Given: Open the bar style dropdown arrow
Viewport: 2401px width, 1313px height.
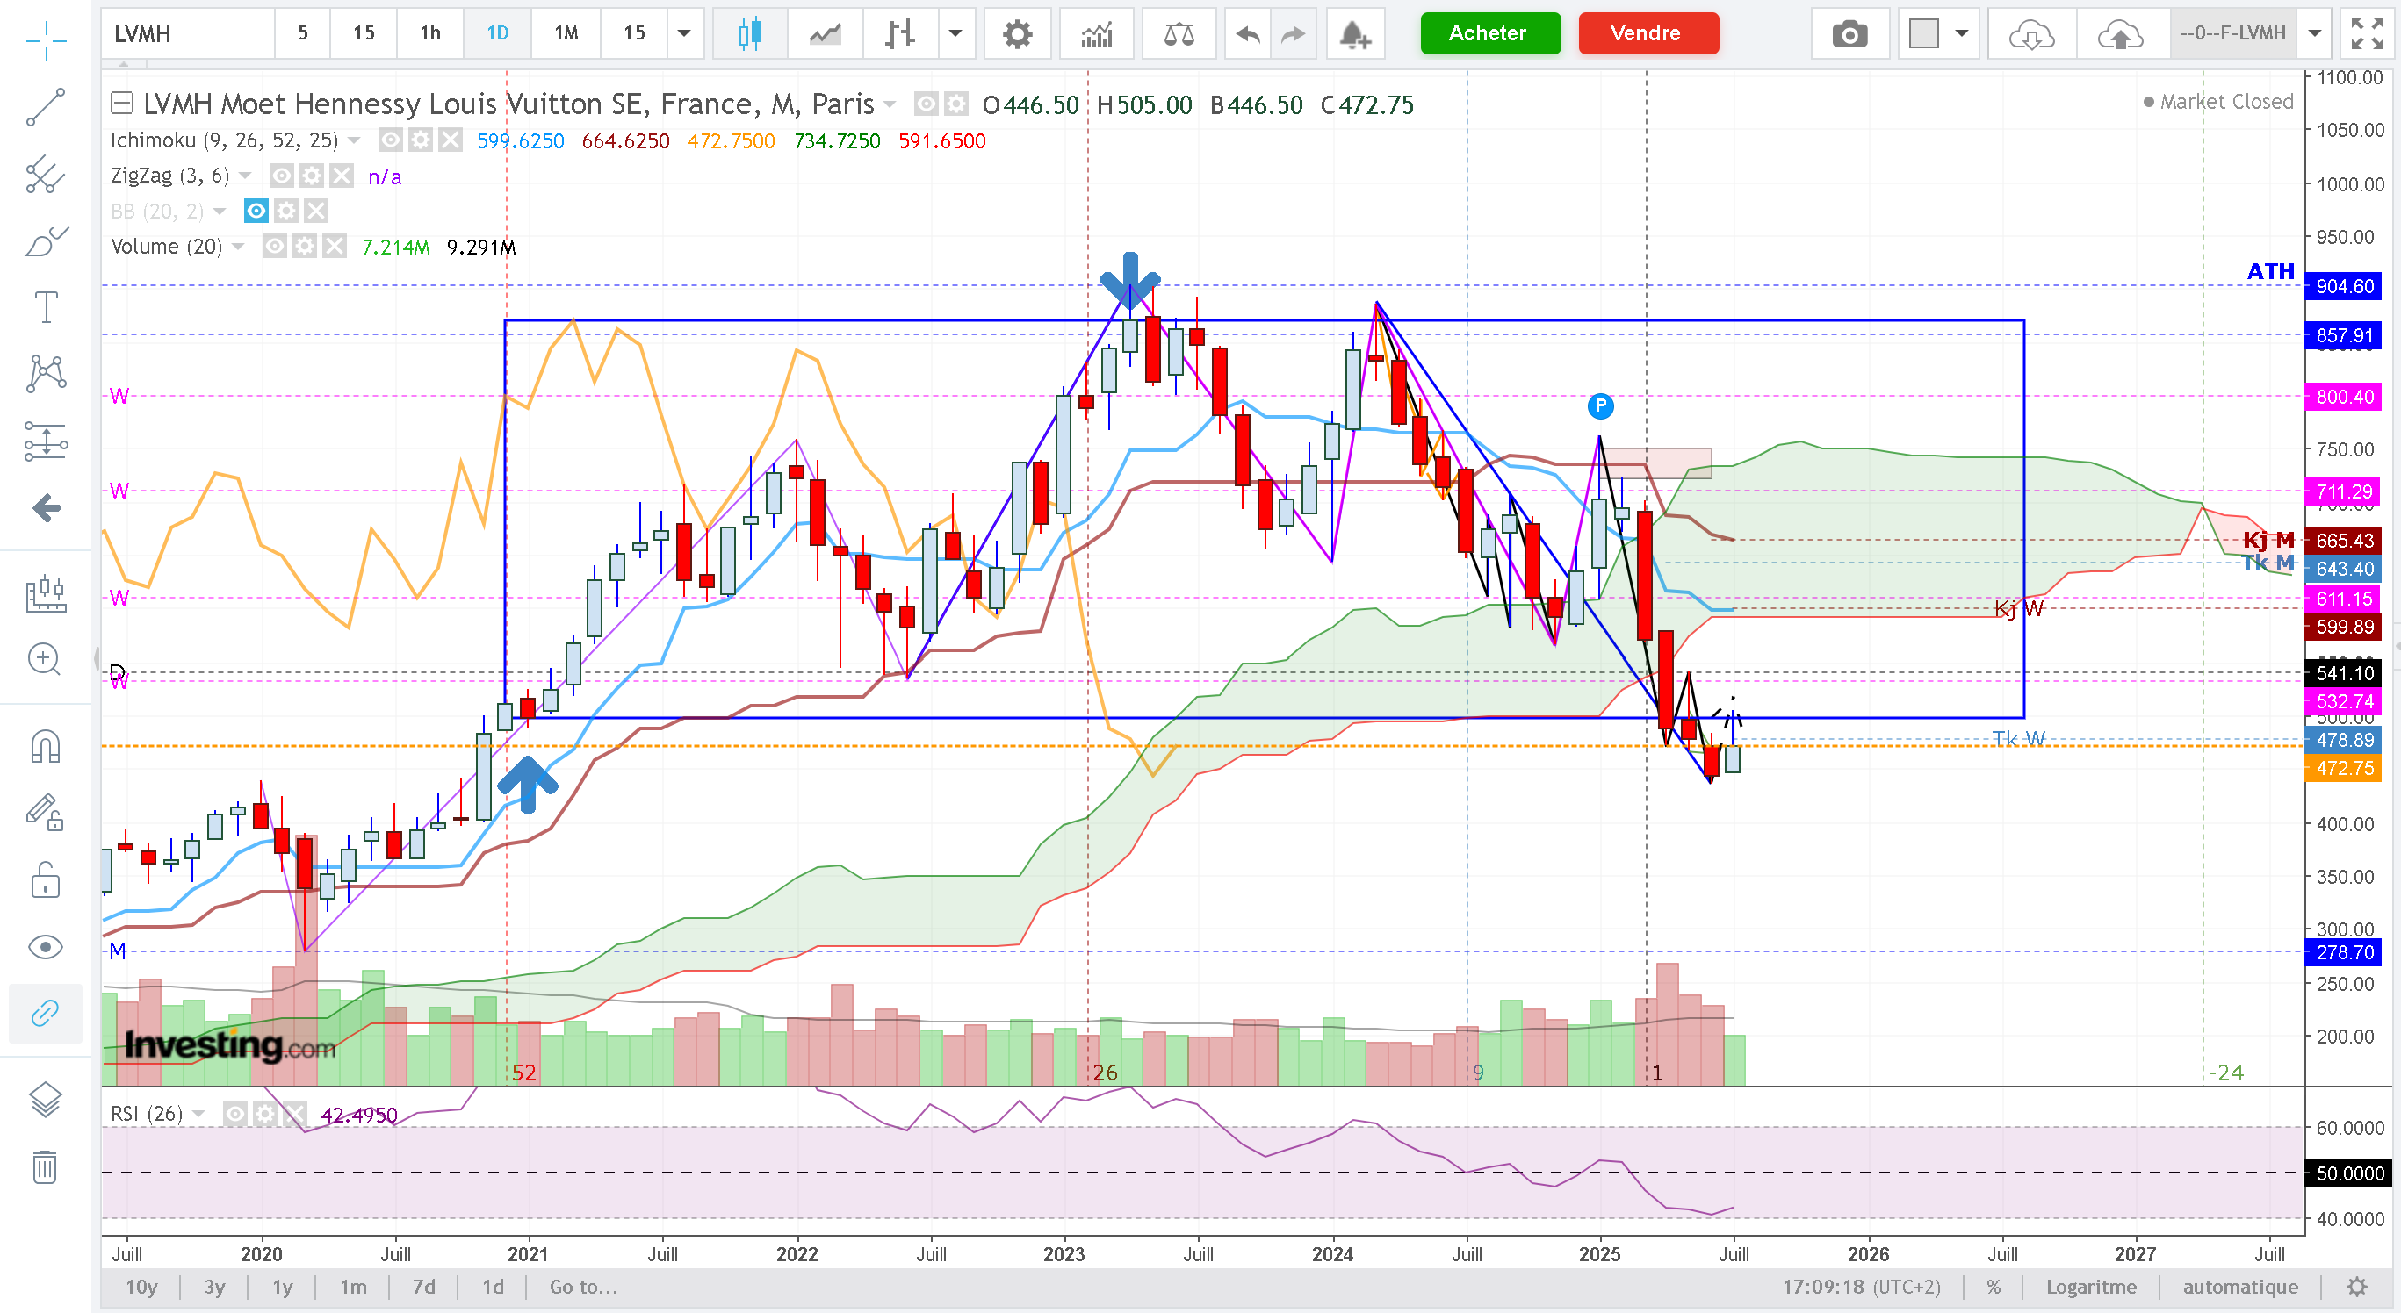Looking at the screenshot, I should 955,34.
